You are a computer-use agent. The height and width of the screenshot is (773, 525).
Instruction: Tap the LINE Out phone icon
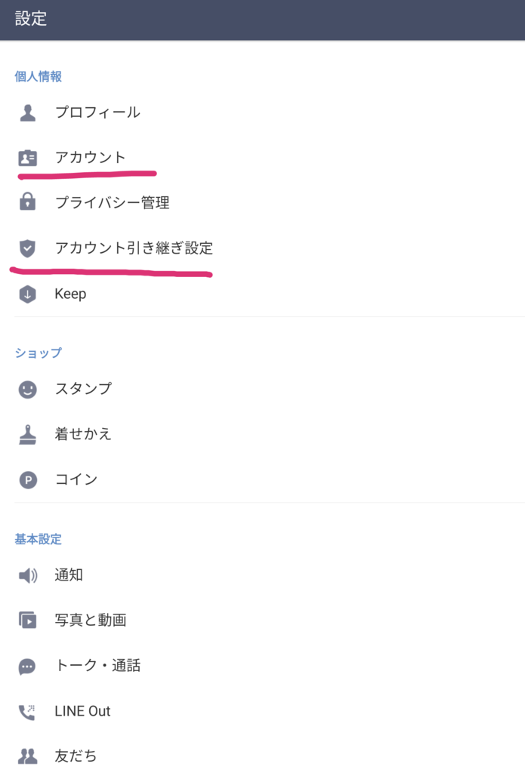(x=28, y=712)
